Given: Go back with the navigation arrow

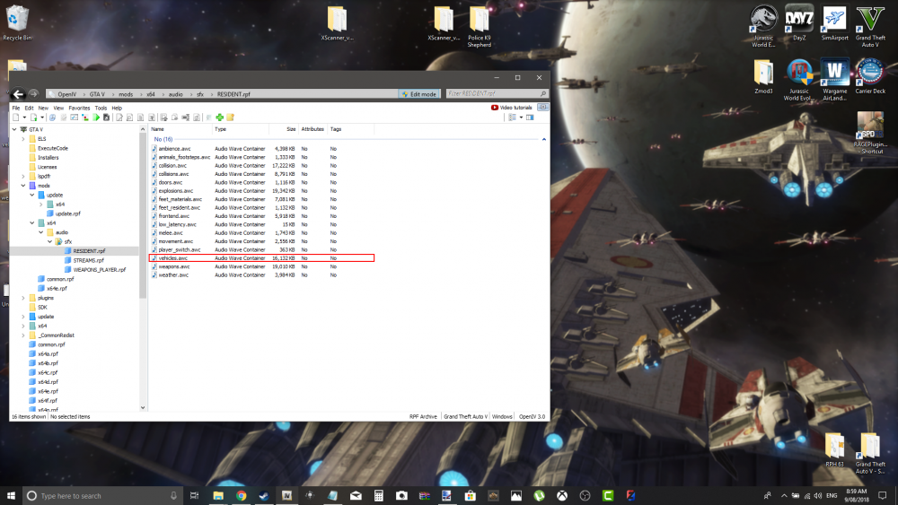Looking at the screenshot, I should click(x=18, y=94).
